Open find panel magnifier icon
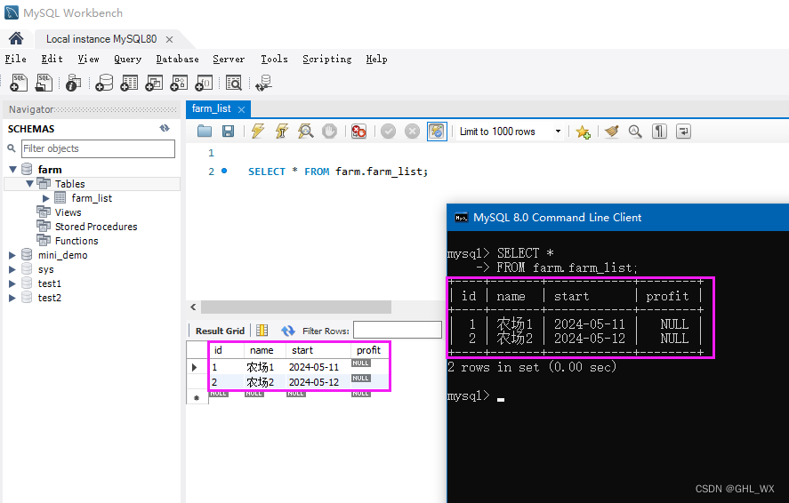The height and width of the screenshot is (503, 789). click(635, 132)
